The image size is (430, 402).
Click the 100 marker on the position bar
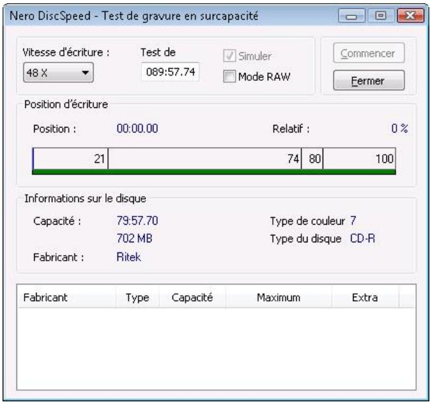tap(385, 158)
